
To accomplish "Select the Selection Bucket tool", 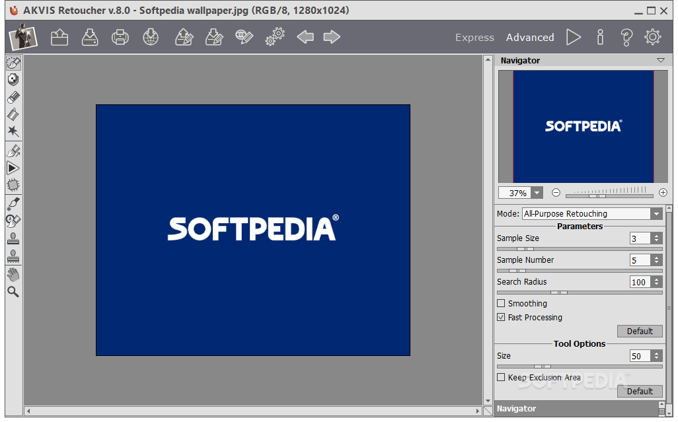I will (13, 114).
